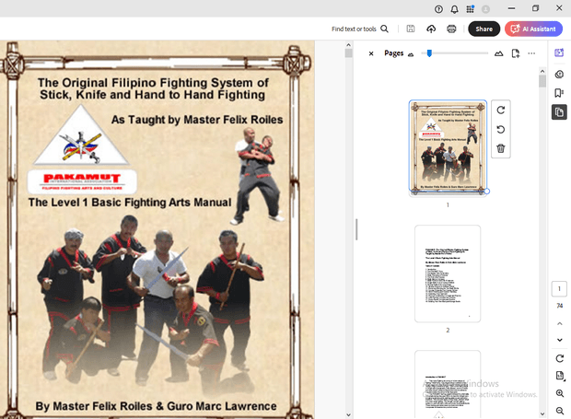Select page 3 thumbnail

tap(448, 384)
